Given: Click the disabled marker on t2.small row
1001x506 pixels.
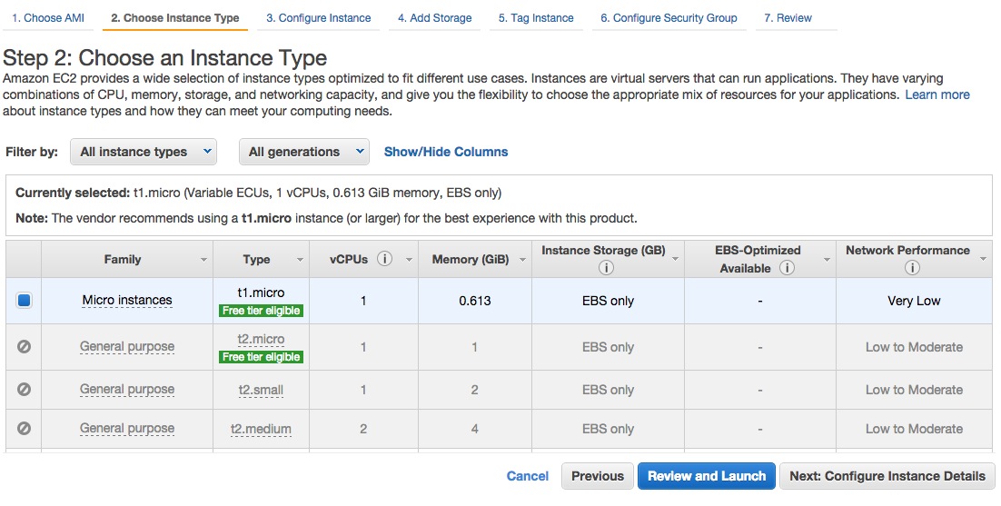Looking at the screenshot, I should [x=24, y=389].
